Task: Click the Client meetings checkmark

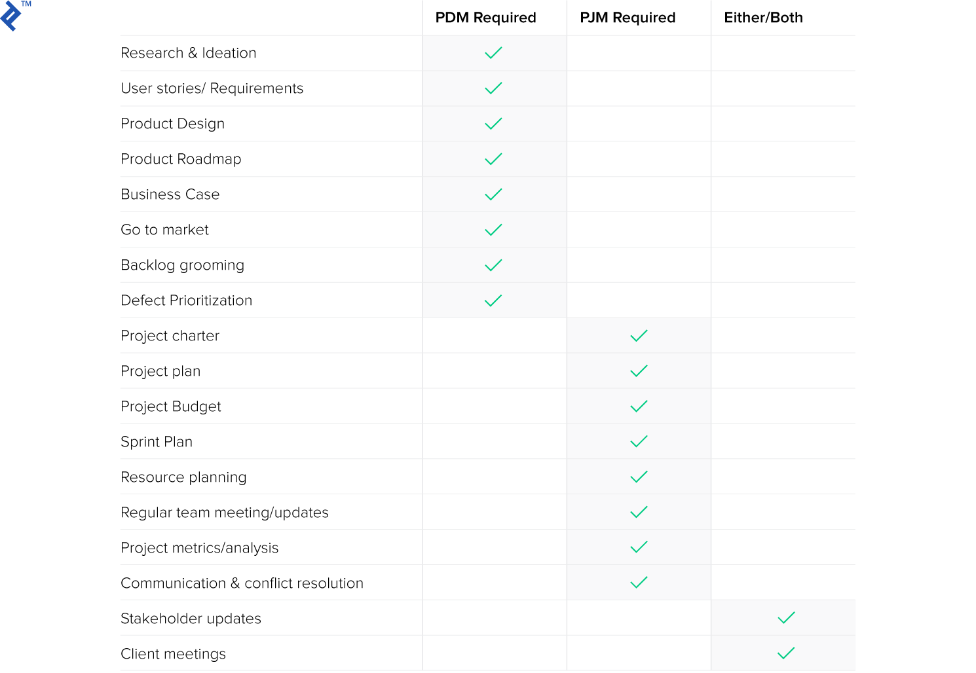Action: coord(786,653)
